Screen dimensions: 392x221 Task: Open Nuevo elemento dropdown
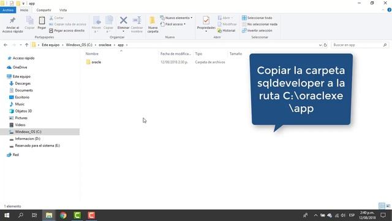176,18
